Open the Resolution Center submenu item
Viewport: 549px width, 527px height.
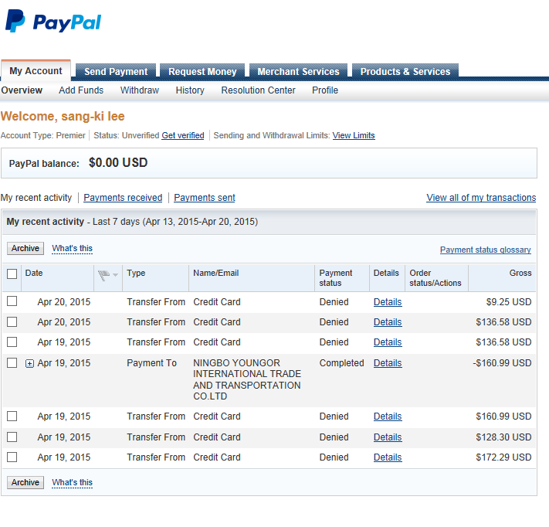pyautogui.click(x=259, y=90)
